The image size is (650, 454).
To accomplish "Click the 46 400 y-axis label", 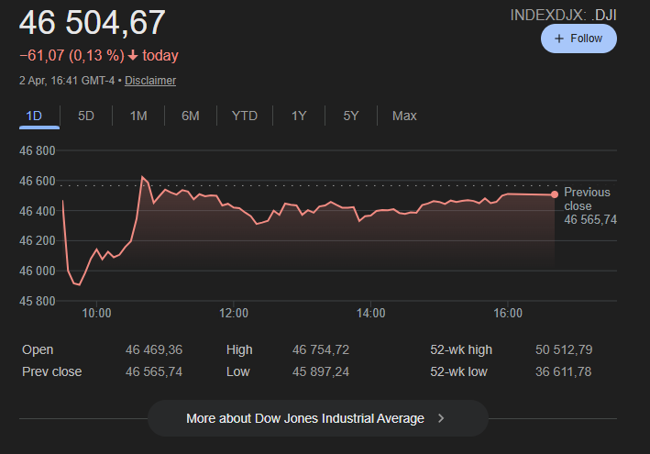I will 38,211.
